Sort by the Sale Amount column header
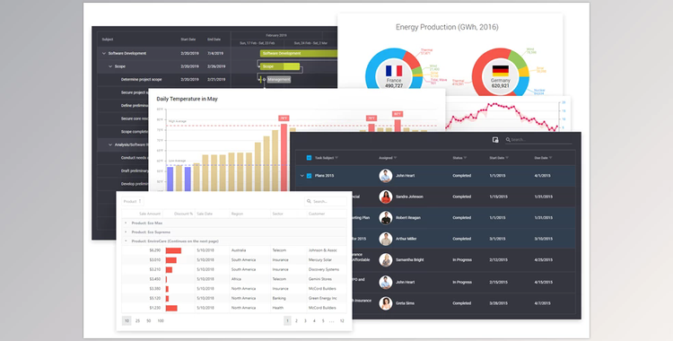The image size is (673, 341). pyautogui.click(x=149, y=214)
